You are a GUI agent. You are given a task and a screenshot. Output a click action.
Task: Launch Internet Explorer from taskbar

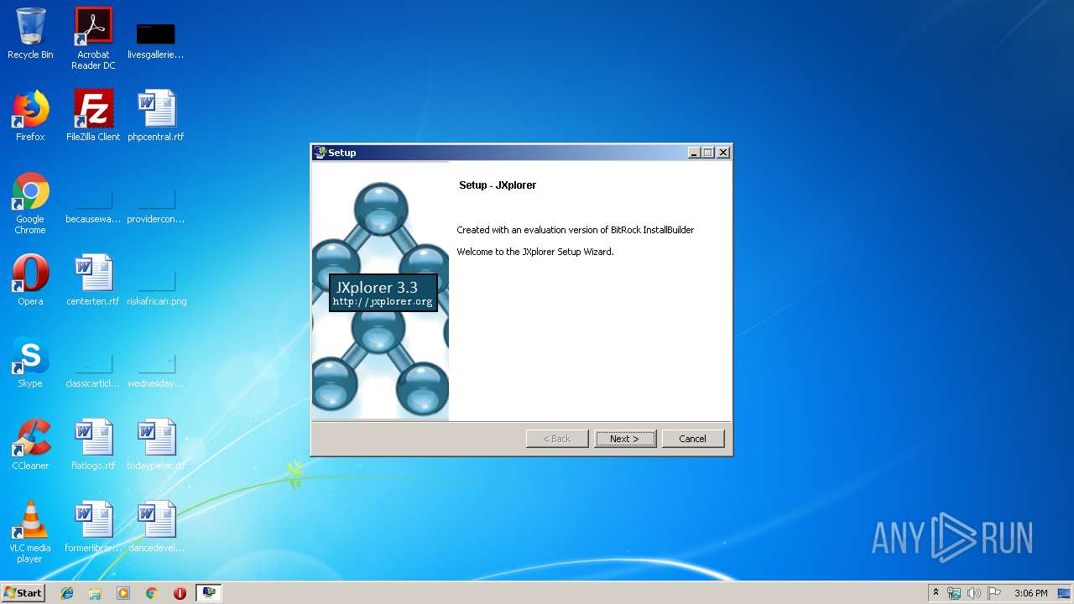[67, 593]
